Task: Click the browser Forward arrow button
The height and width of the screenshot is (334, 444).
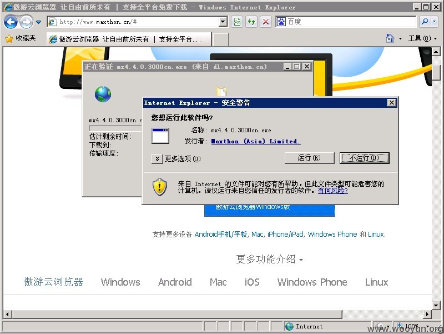Action: point(26,22)
